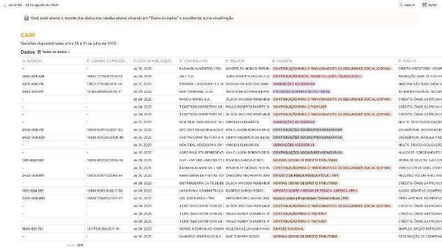Open acórdão 1301-004.592 row
This screenshot has width=442, height=249.
click(x=33, y=160)
